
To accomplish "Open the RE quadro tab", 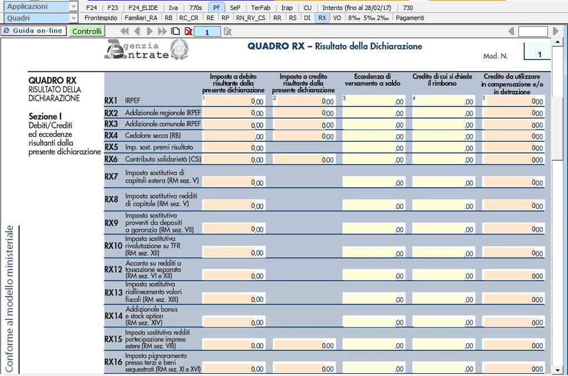I will (x=210, y=18).
